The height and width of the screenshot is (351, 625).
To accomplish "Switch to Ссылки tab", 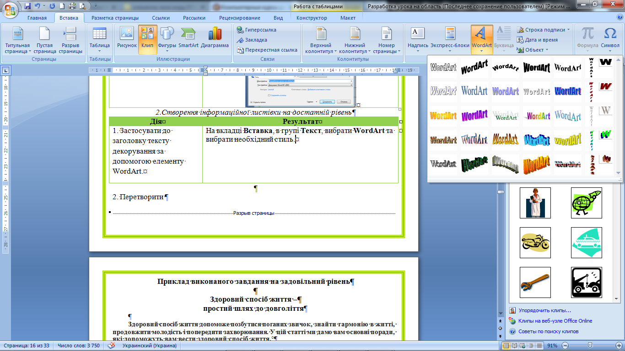I will [161, 18].
